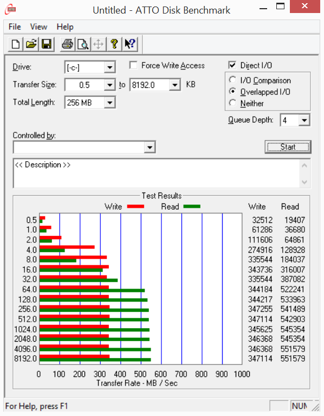Click the ATTO logo in title bar

coord(10,10)
